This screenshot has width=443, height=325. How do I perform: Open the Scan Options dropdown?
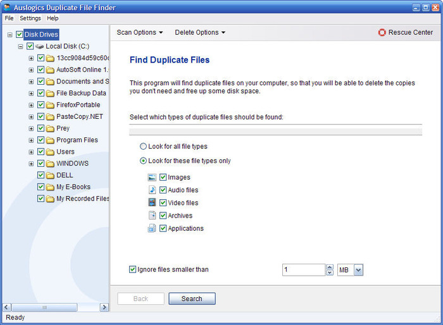point(139,32)
